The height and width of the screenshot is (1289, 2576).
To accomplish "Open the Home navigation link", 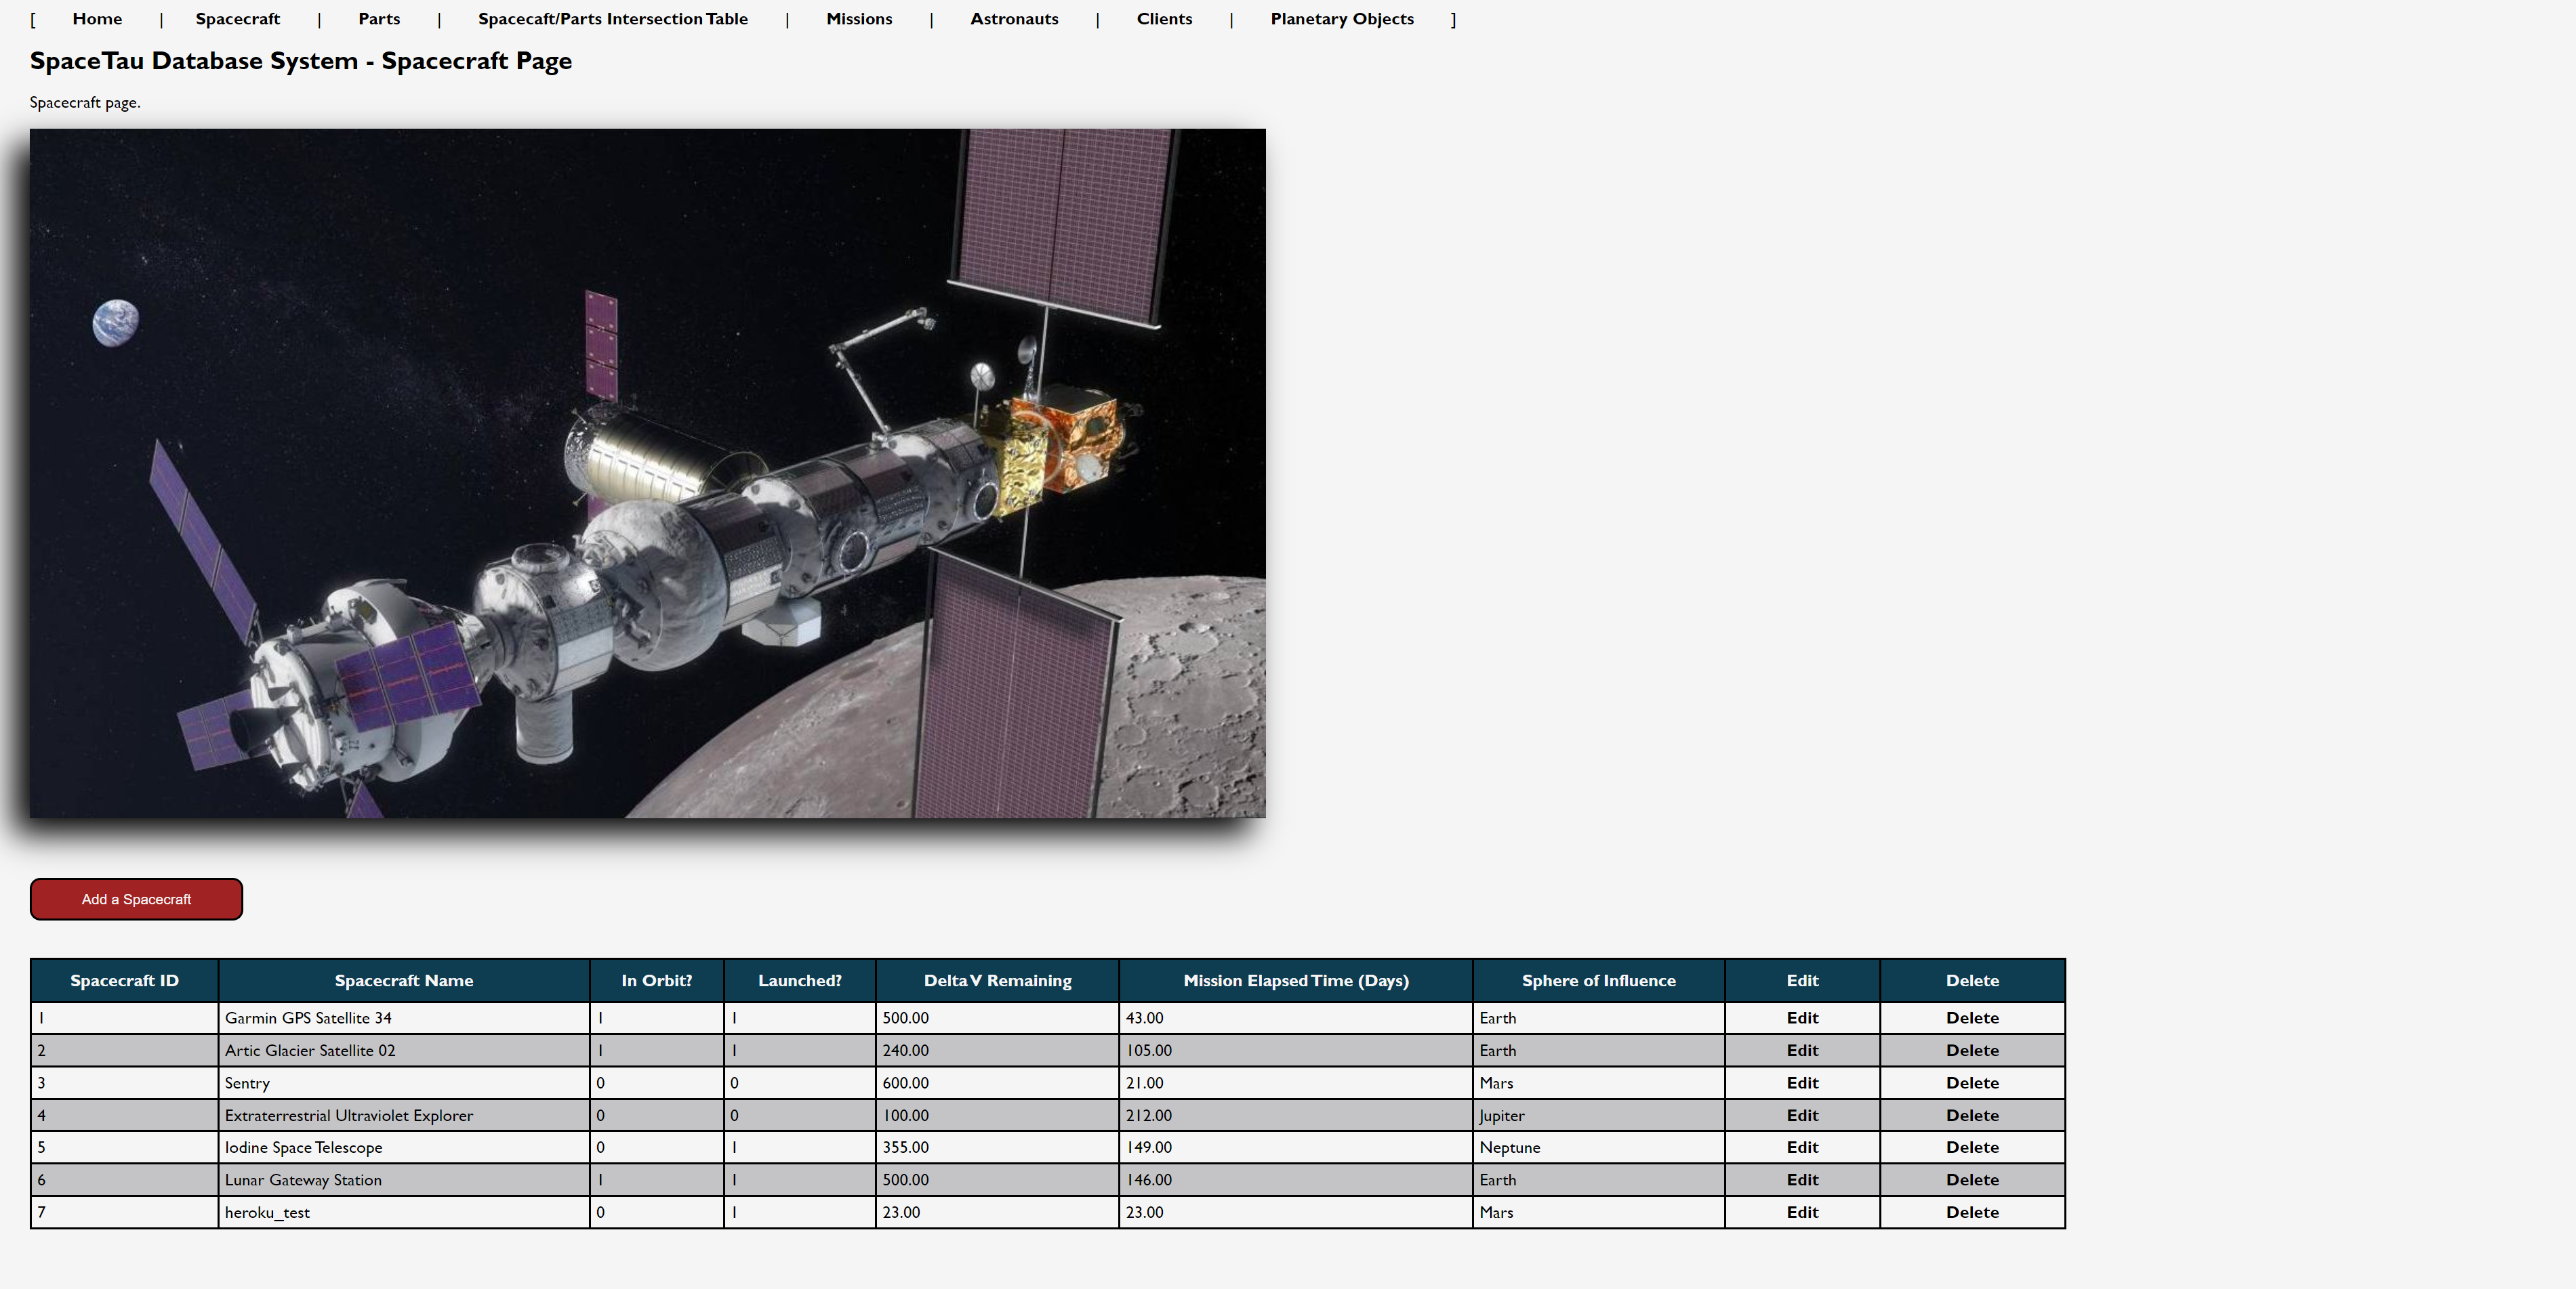I will (97, 19).
